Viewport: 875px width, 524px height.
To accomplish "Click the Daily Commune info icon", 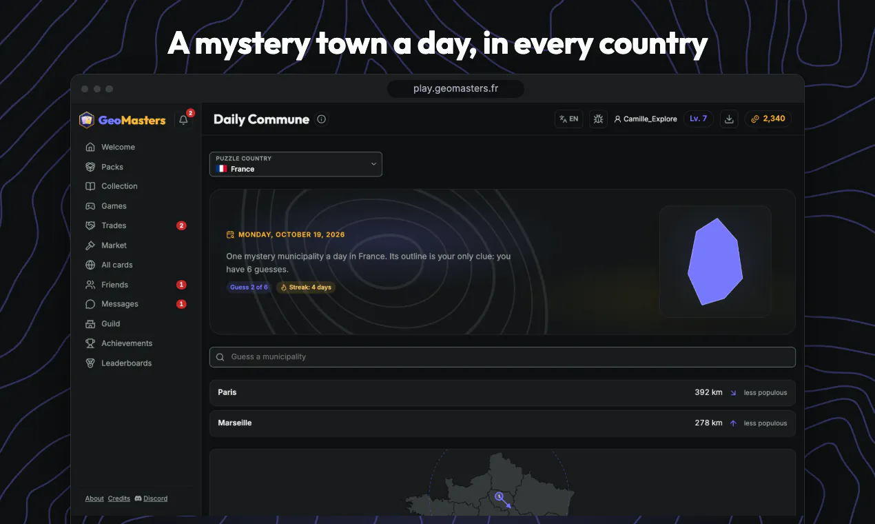I will [x=322, y=119].
